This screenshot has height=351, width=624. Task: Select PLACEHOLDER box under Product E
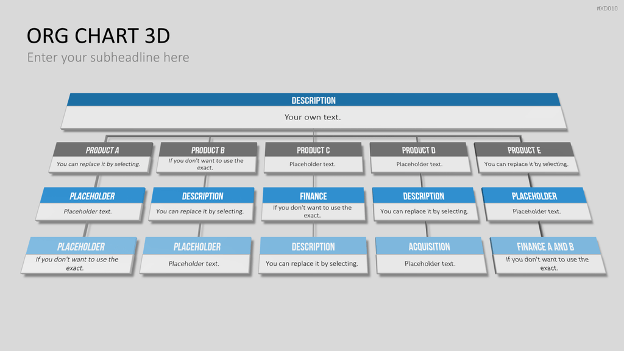pos(536,204)
